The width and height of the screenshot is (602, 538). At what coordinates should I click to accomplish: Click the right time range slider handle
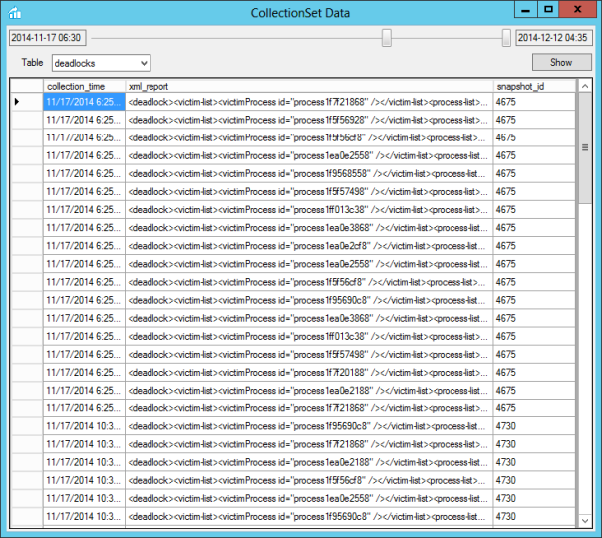pyautogui.click(x=506, y=38)
